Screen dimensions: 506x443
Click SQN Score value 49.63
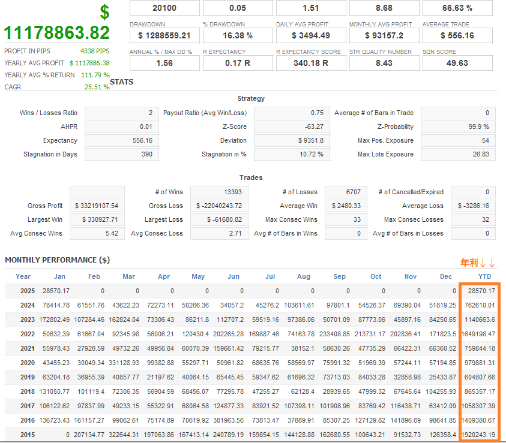(457, 63)
